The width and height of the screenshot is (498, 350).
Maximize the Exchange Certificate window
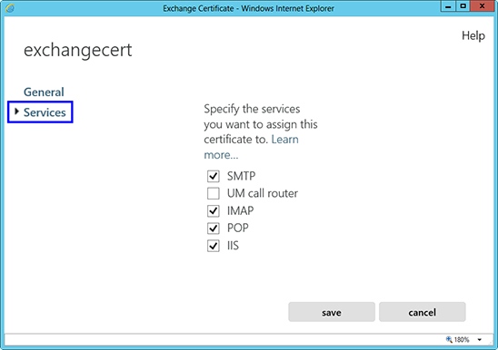pyautogui.click(x=463, y=6)
